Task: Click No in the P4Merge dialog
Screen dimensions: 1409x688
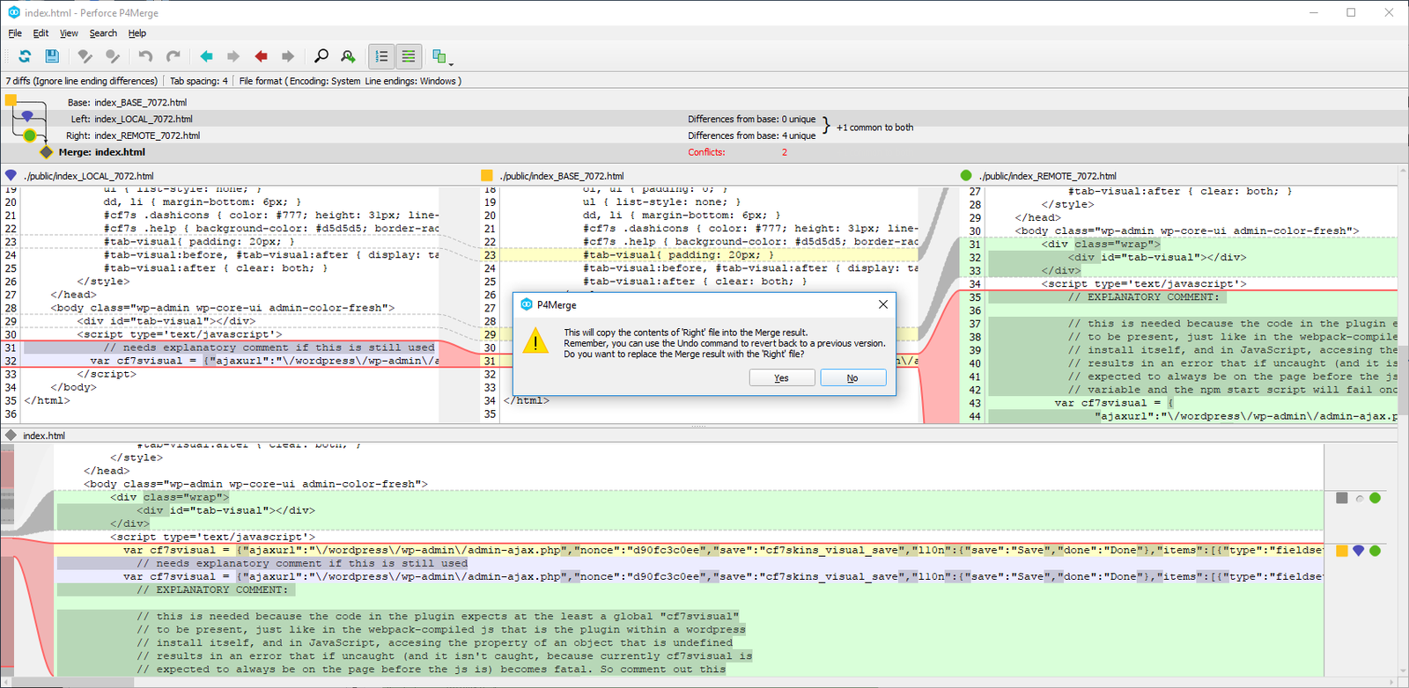Action: (852, 377)
